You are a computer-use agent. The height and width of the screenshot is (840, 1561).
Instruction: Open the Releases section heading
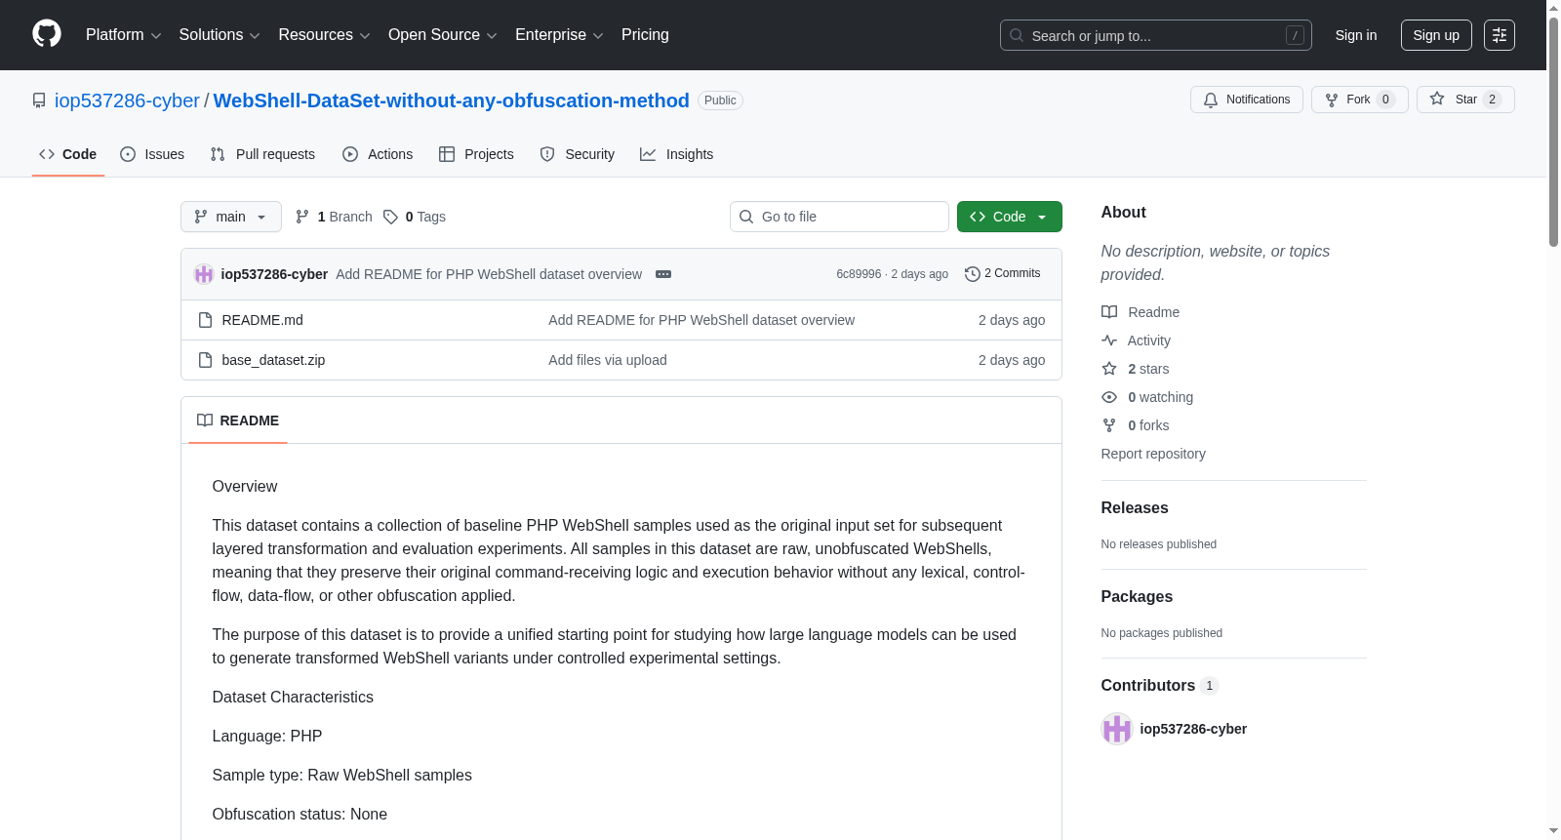(x=1135, y=507)
